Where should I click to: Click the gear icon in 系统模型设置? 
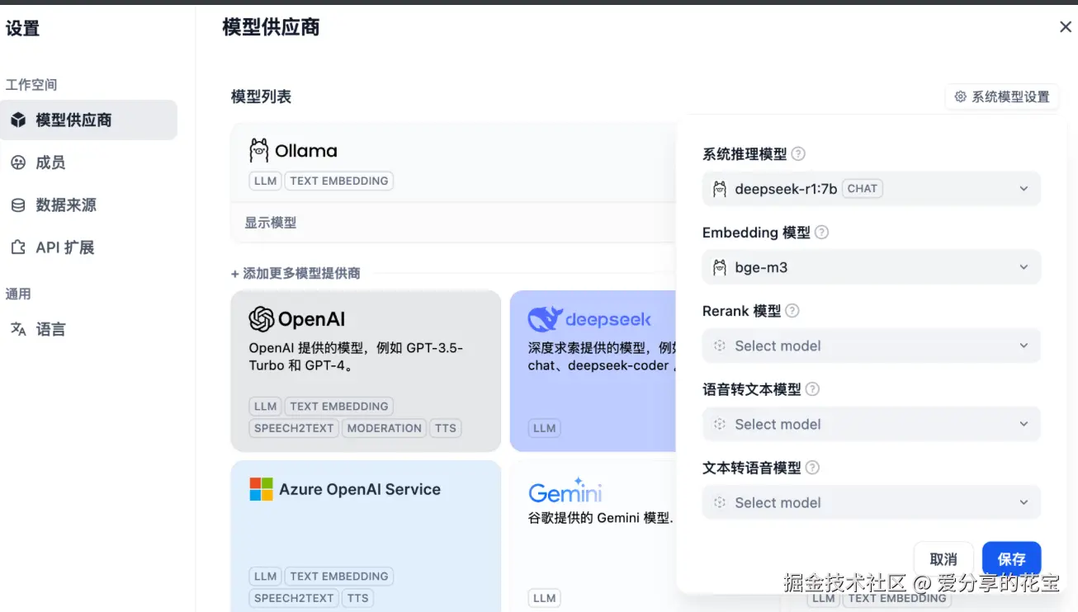960,97
